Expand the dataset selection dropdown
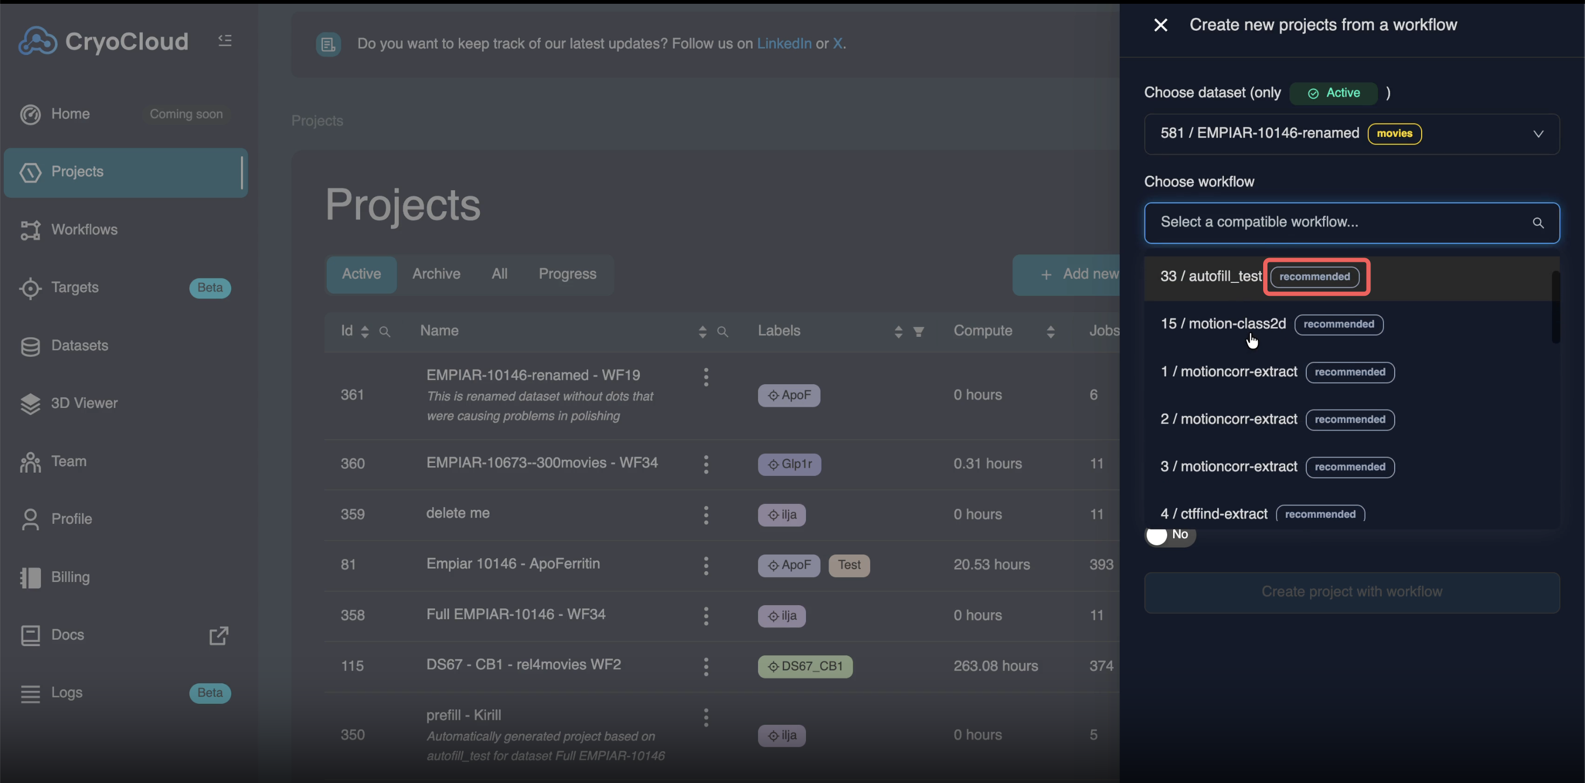The height and width of the screenshot is (783, 1585). click(1538, 134)
